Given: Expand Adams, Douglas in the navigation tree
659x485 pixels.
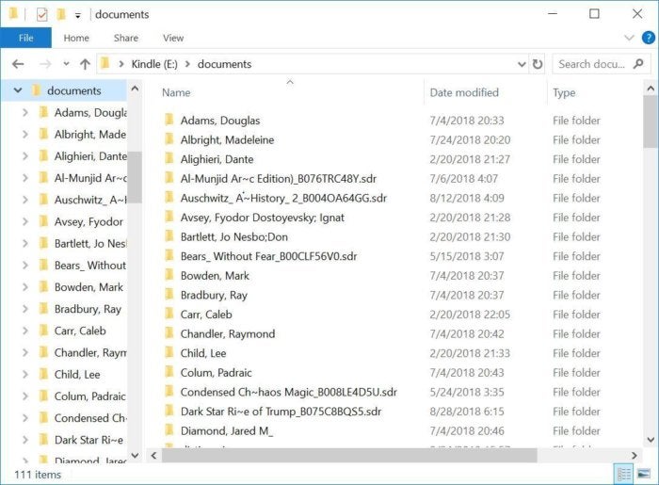Looking at the screenshot, I should (25, 112).
